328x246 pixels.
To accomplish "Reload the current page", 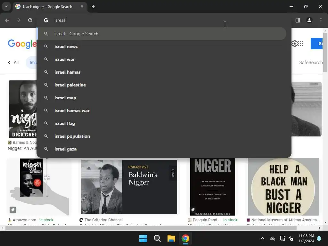I will tap(30, 20).
